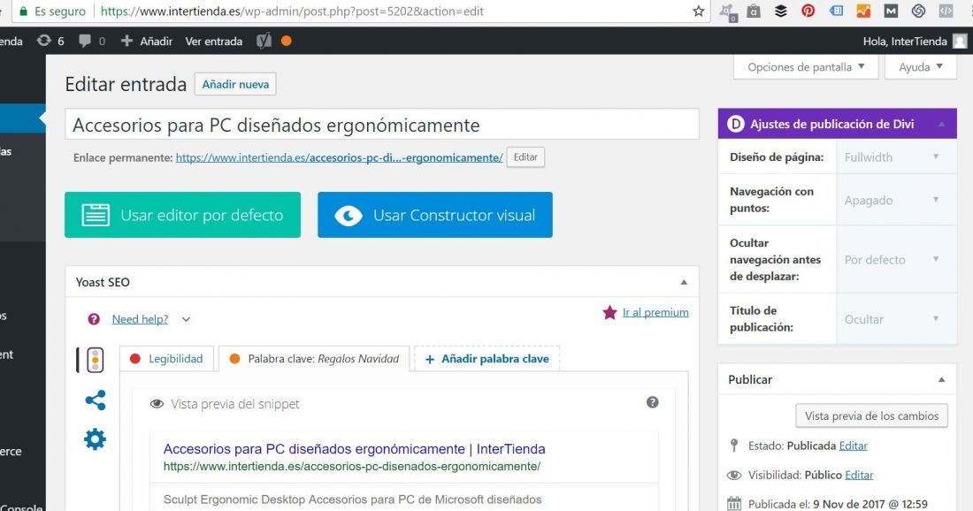Image resolution: width=973 pixels, height=511 pixels.
Task: Click Añadir palabra clave tab
Action: click(x=487, y=358)
